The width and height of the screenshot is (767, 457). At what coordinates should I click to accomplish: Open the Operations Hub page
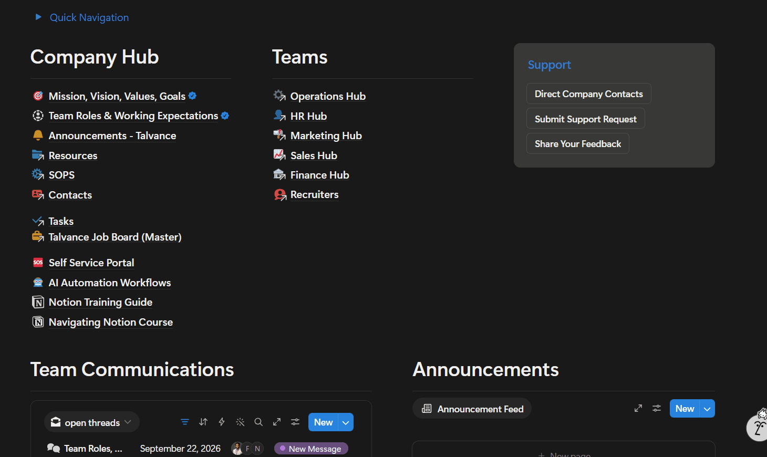328,96
